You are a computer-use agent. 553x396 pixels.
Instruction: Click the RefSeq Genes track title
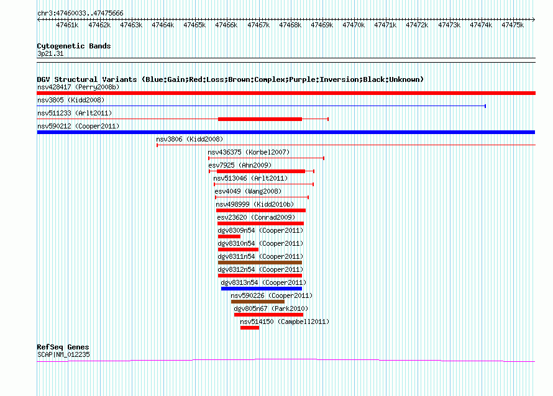(63, 347)
